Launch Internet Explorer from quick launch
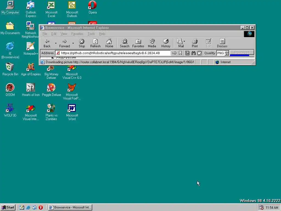 tap(28, 207)
